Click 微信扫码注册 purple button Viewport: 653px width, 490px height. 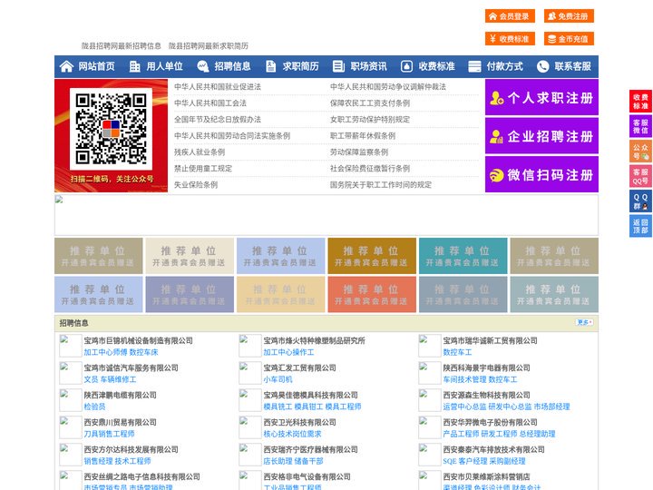pos(541,174)
